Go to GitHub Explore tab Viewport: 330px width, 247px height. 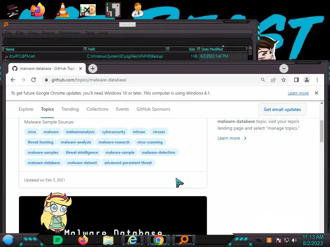[26, 109]
